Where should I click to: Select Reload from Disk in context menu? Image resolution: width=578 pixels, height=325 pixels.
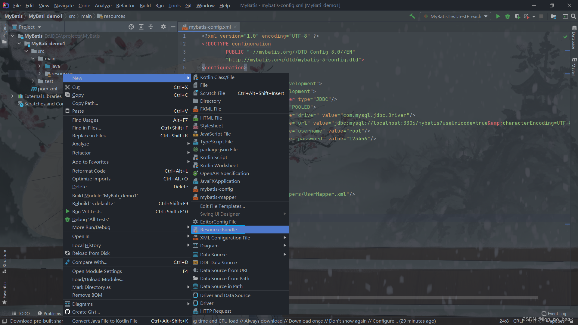point(127,253)
